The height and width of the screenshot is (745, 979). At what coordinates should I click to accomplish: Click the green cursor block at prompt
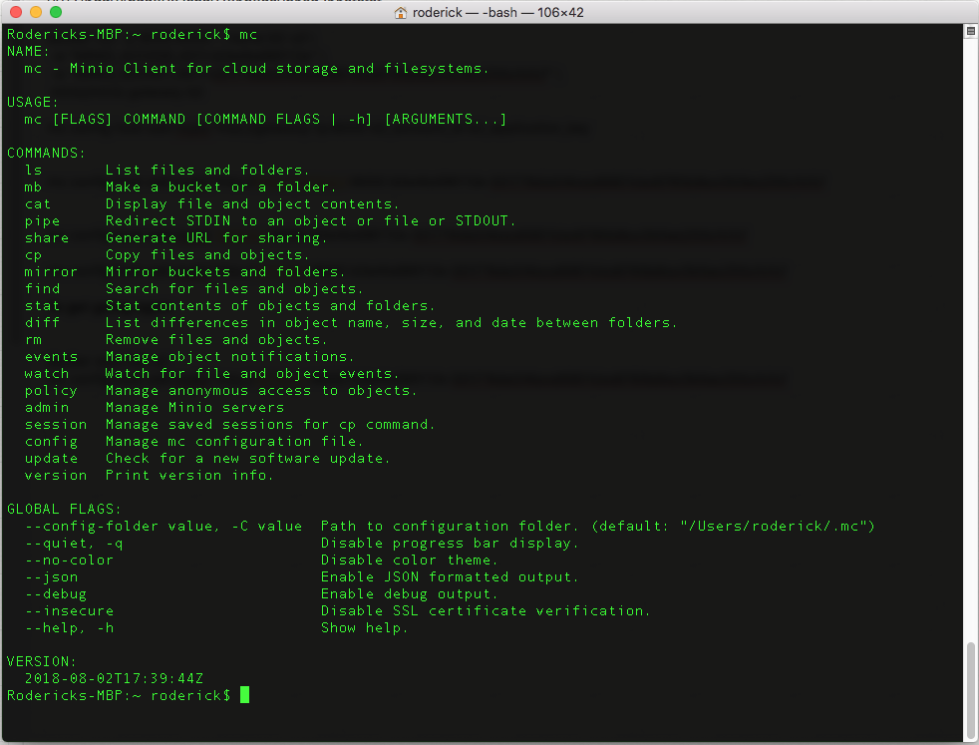[245, 695]
